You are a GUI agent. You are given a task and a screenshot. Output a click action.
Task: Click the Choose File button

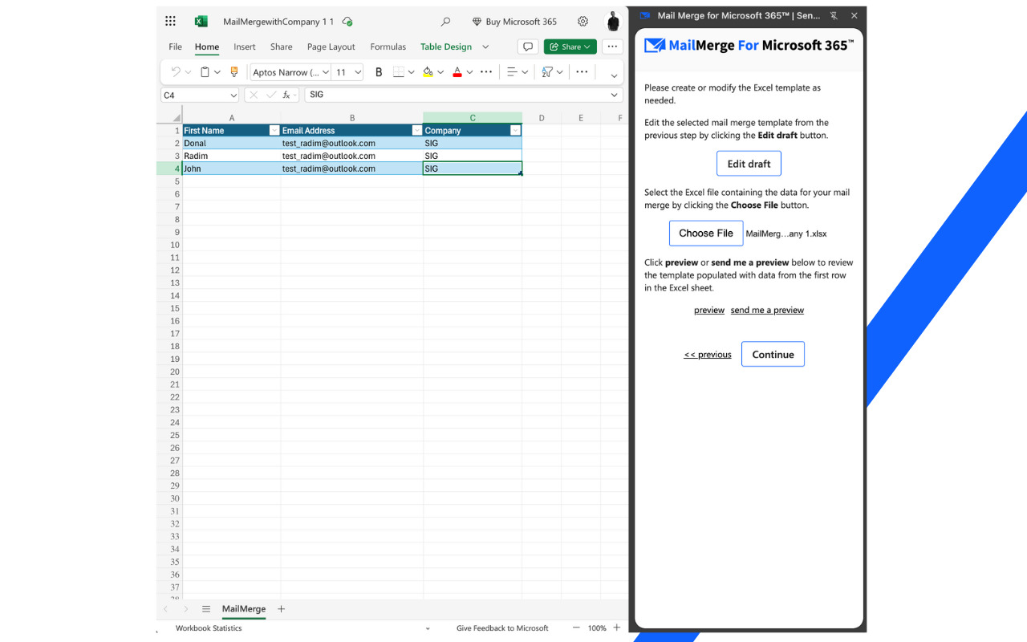coord(705,233)
